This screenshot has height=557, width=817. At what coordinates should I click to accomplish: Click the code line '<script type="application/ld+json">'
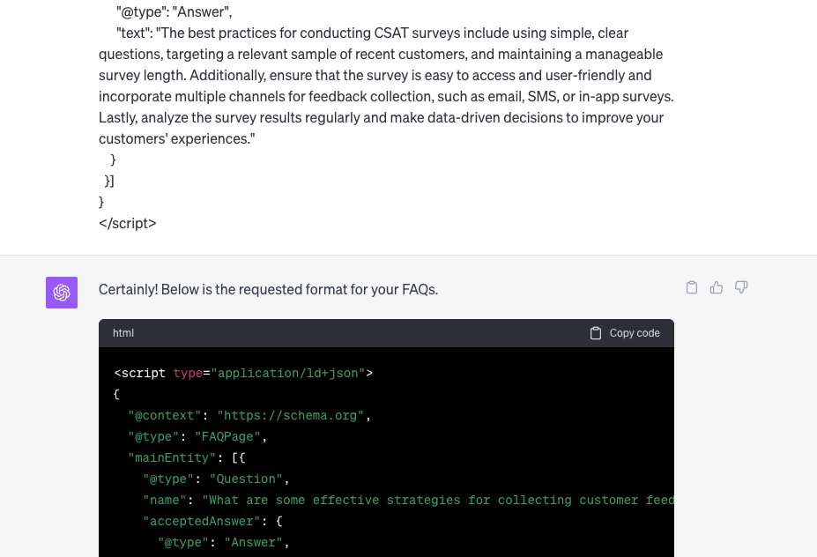coord(243,374)
